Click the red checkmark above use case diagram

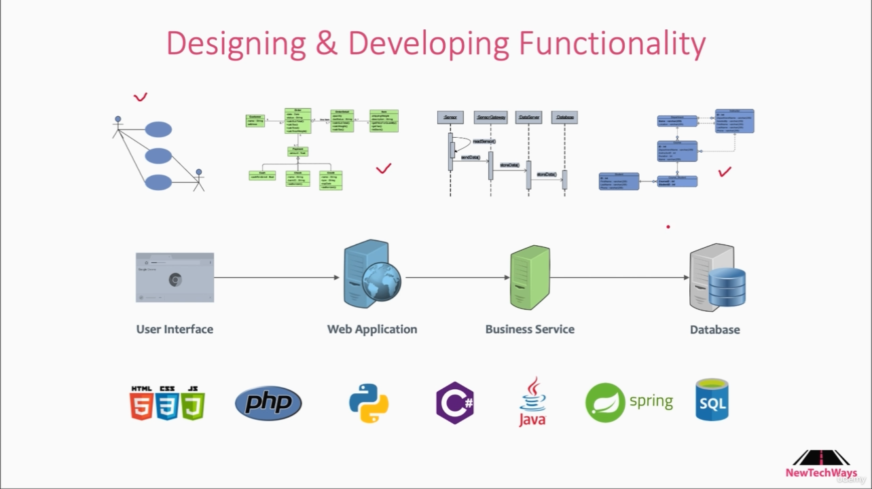click(141, 98)
